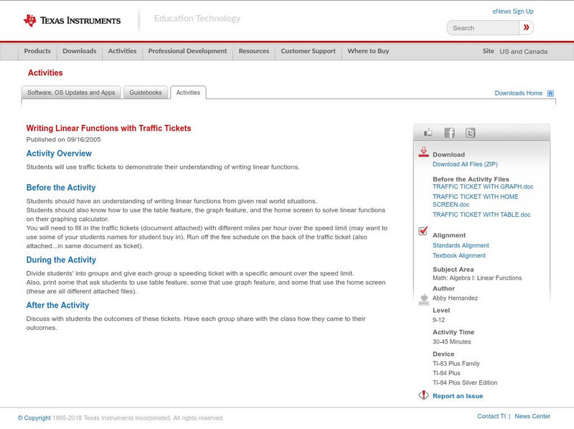
Task: Click the author apple icon
Action: point(424,299)
